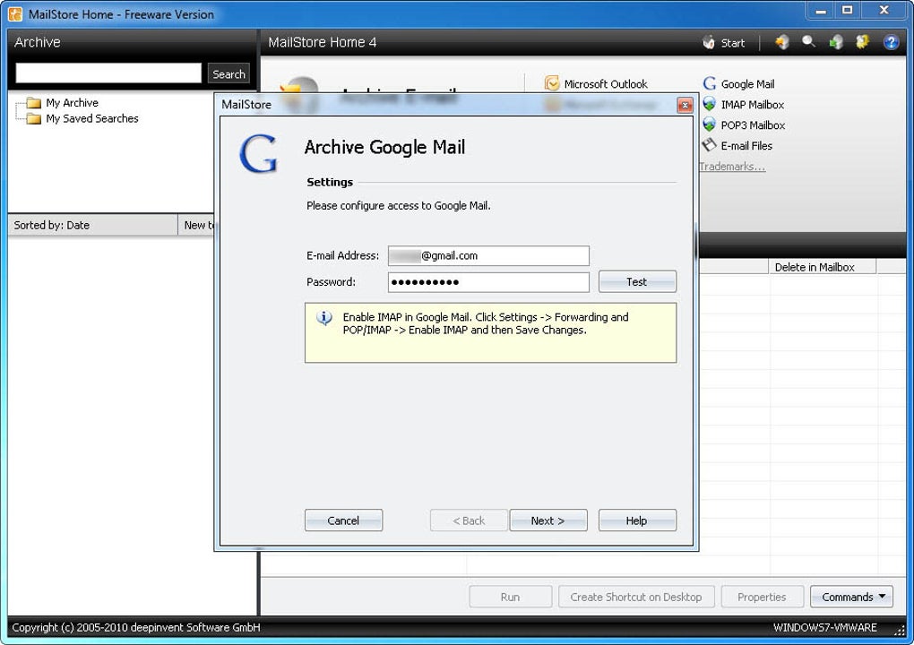Click the copyright text in status bar

pyautogui.click(x=136, y=627)
